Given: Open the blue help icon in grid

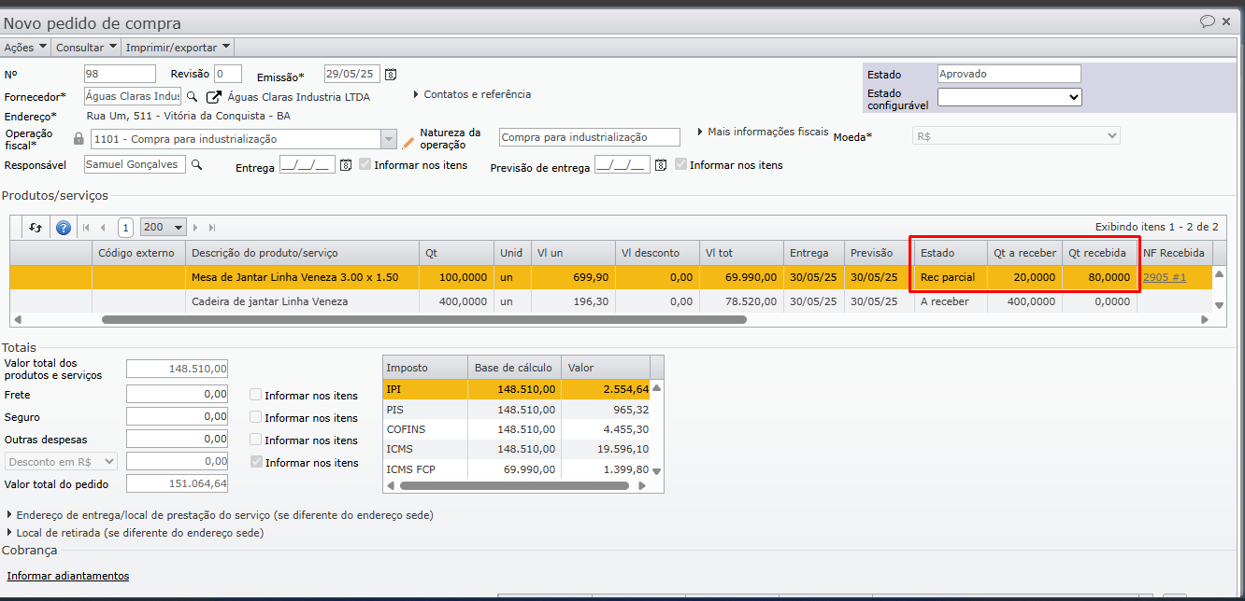Looking at the screenshot, I should (x=64, y=227).
